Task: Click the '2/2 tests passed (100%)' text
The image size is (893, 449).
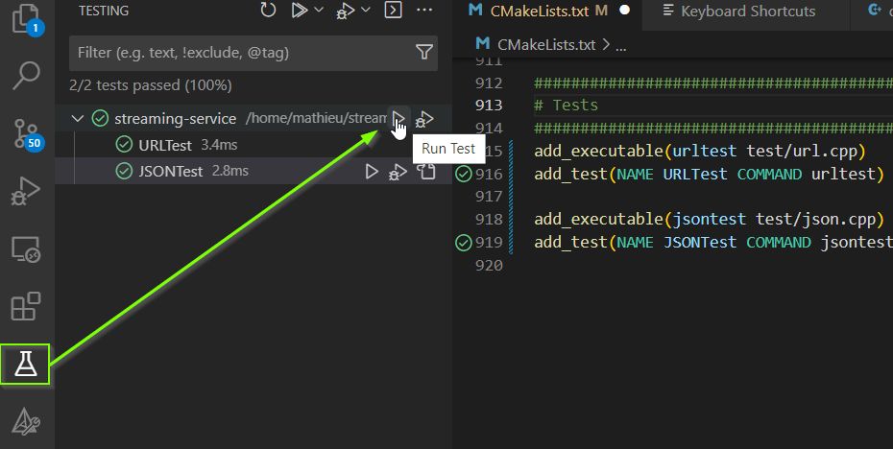Action: (x=151, y=85)
